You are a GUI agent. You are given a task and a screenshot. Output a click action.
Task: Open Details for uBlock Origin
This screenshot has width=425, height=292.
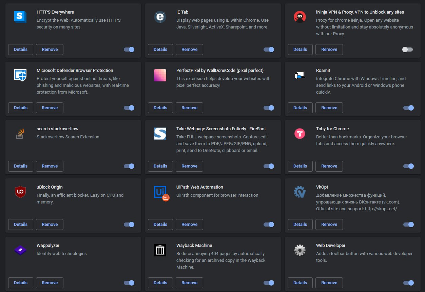(x=21, y=225)
